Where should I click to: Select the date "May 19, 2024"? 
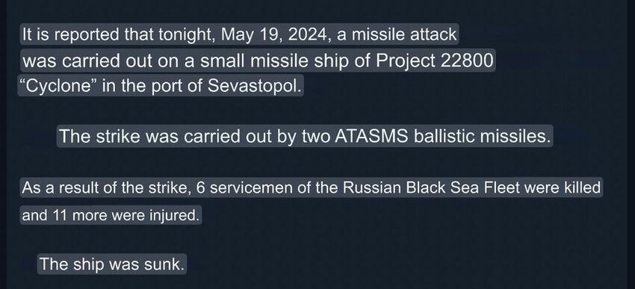click(x=273, y=34)
